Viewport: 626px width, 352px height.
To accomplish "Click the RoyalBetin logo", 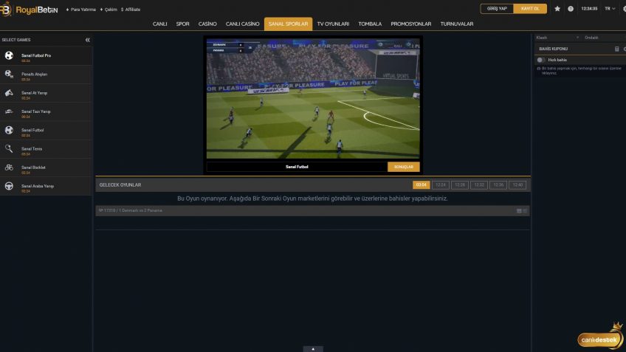I will [29, 9].
